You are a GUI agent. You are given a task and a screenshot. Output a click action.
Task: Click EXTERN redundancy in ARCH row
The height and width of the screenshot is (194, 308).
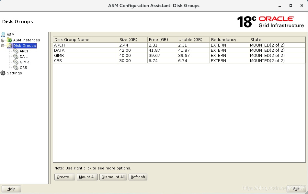tap(229, 45)
